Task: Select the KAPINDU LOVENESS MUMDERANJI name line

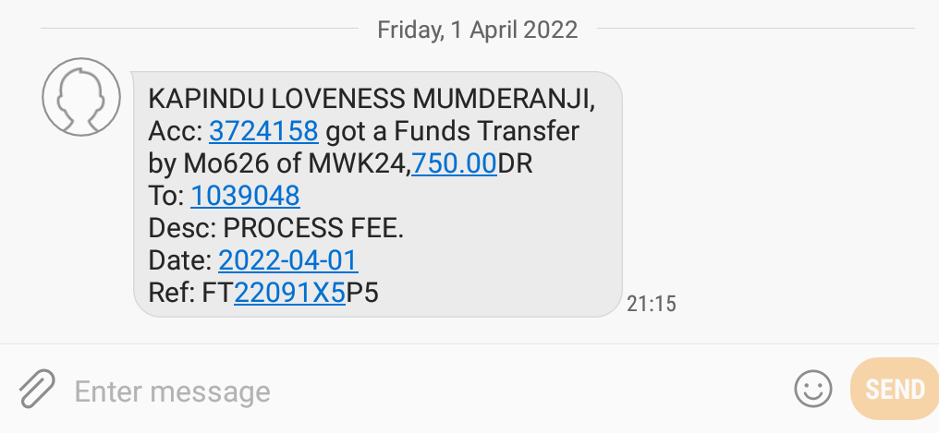Action: coord(372,100)
